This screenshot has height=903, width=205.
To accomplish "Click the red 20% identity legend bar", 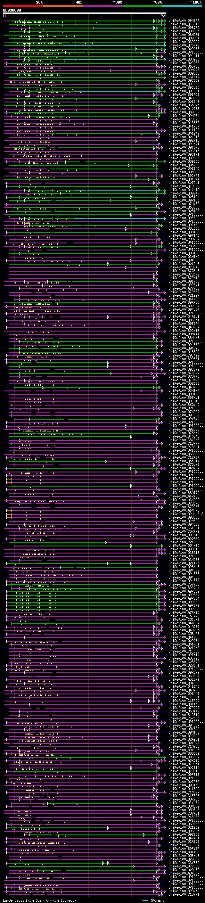I will pyautogui.click(x=23, y=6).
